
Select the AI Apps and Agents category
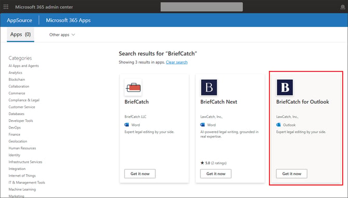tap(23, 66)
